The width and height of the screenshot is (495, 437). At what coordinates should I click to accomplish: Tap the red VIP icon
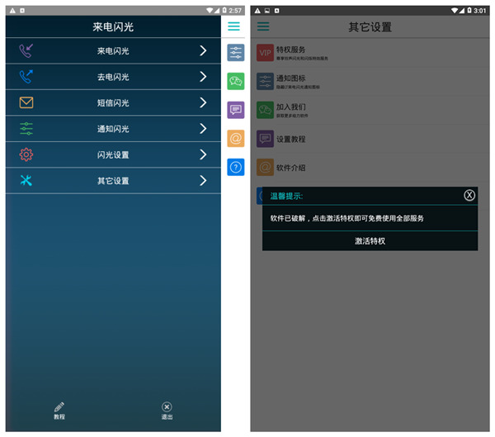coord(265,53)
